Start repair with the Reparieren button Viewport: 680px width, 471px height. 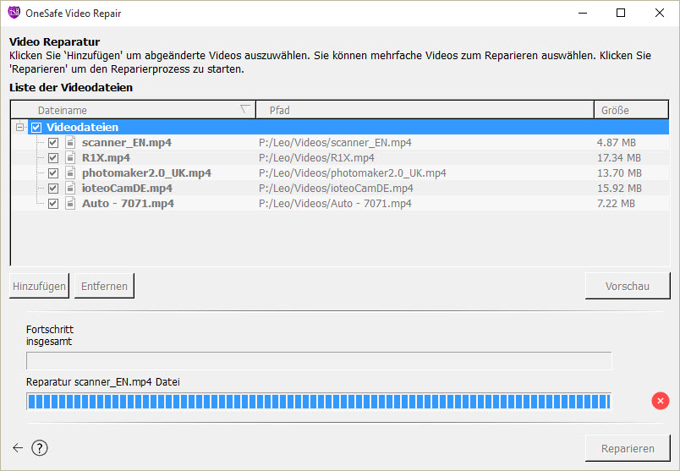click(628, 448)
